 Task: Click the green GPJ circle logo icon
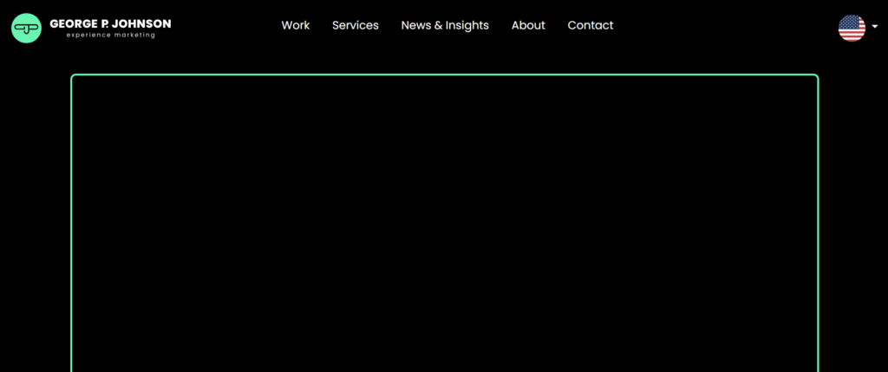(x=27, y=28)
